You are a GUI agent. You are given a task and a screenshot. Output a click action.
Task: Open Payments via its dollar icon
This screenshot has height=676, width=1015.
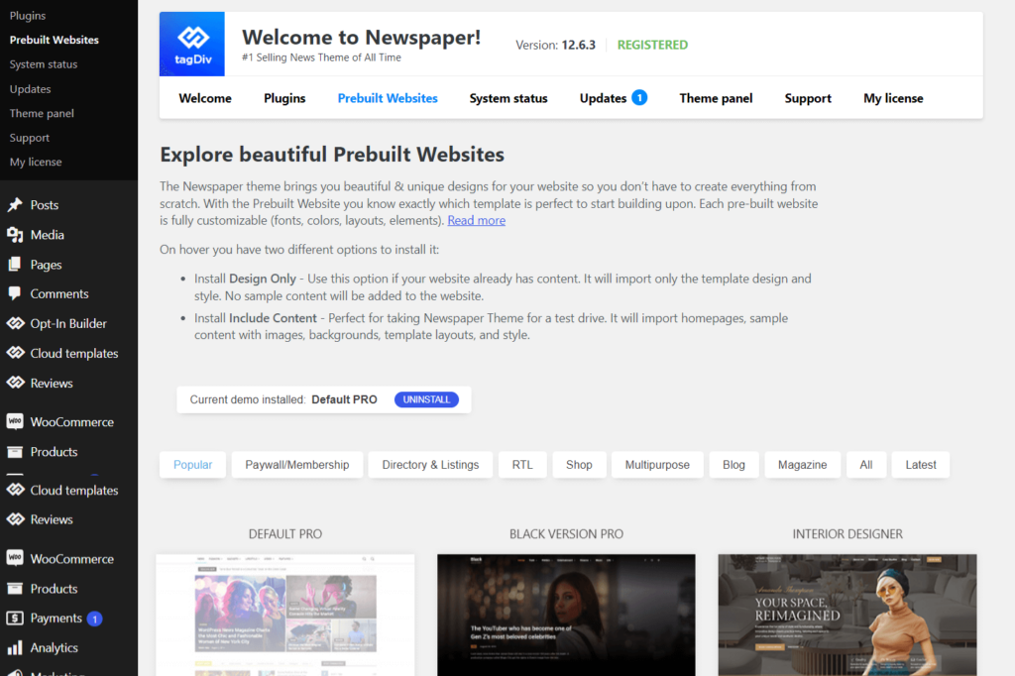tap(15, 618)
